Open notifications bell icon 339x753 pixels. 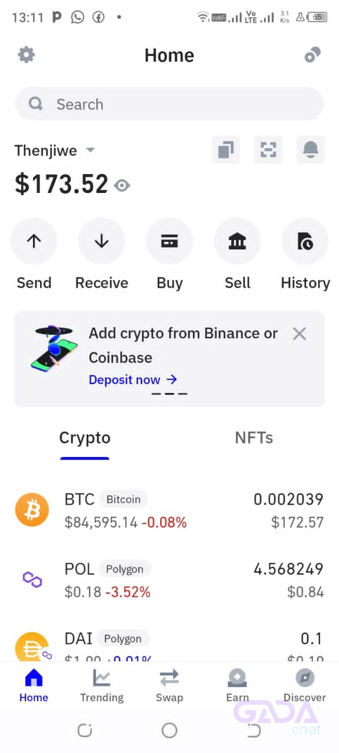311,150
